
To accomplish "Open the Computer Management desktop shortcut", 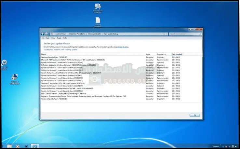I will [15, 79].
